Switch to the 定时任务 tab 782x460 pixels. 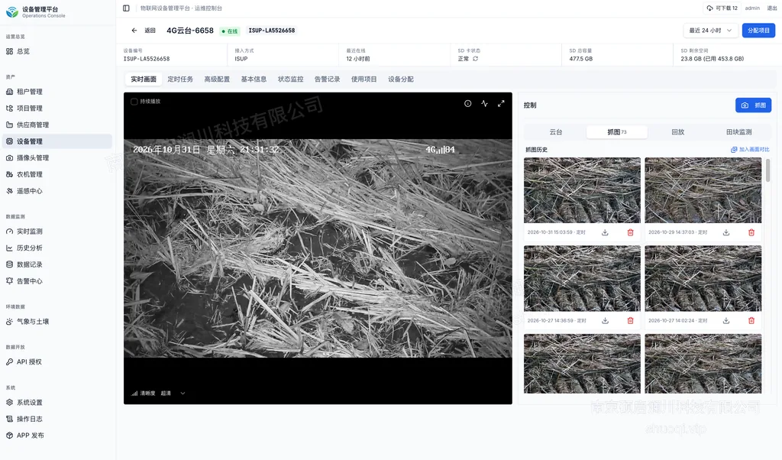click(180, 79)
